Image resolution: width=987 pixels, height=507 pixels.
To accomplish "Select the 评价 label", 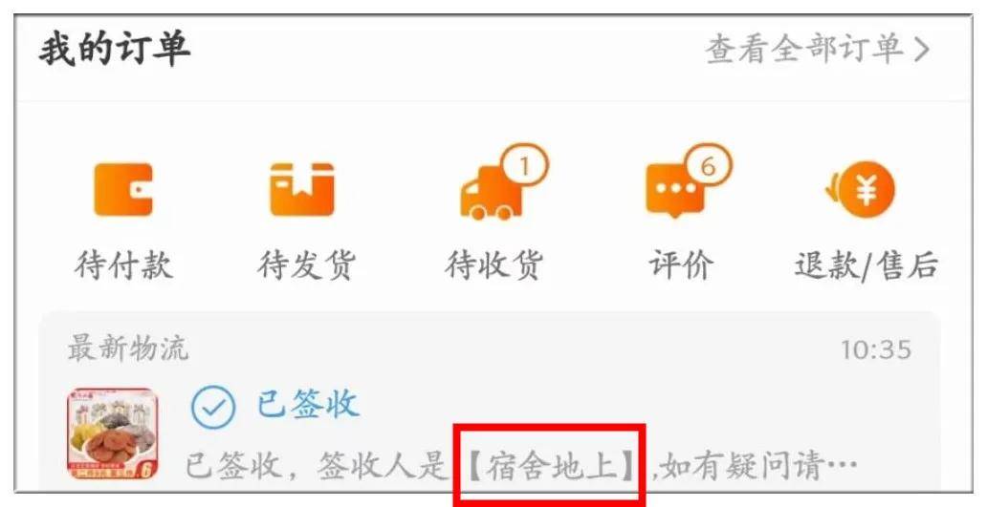I will click(681, 264).
